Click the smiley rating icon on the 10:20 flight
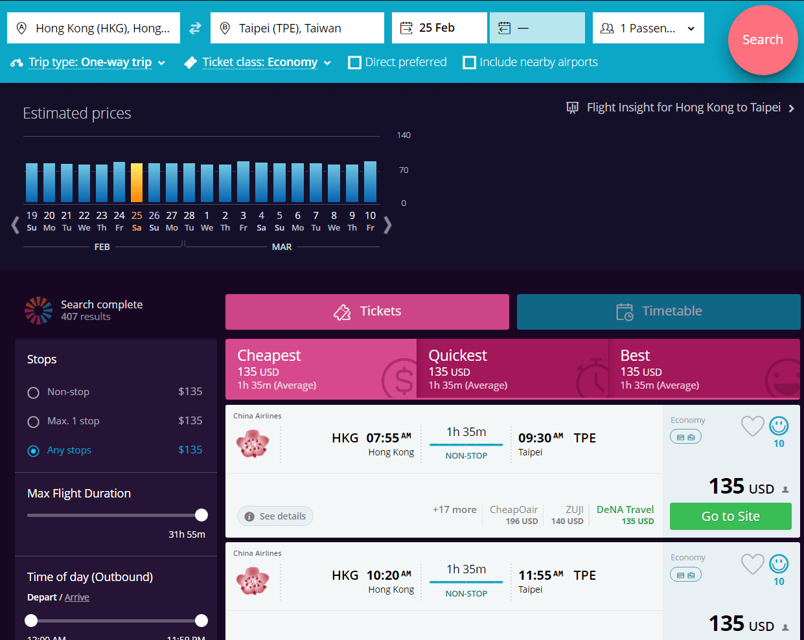 [x=779, y=564]
